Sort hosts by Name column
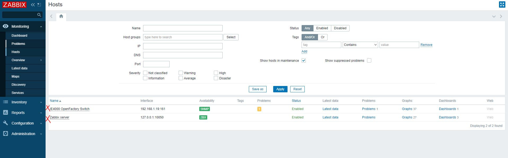The image size is (508, 158). [x=55, y=101]
